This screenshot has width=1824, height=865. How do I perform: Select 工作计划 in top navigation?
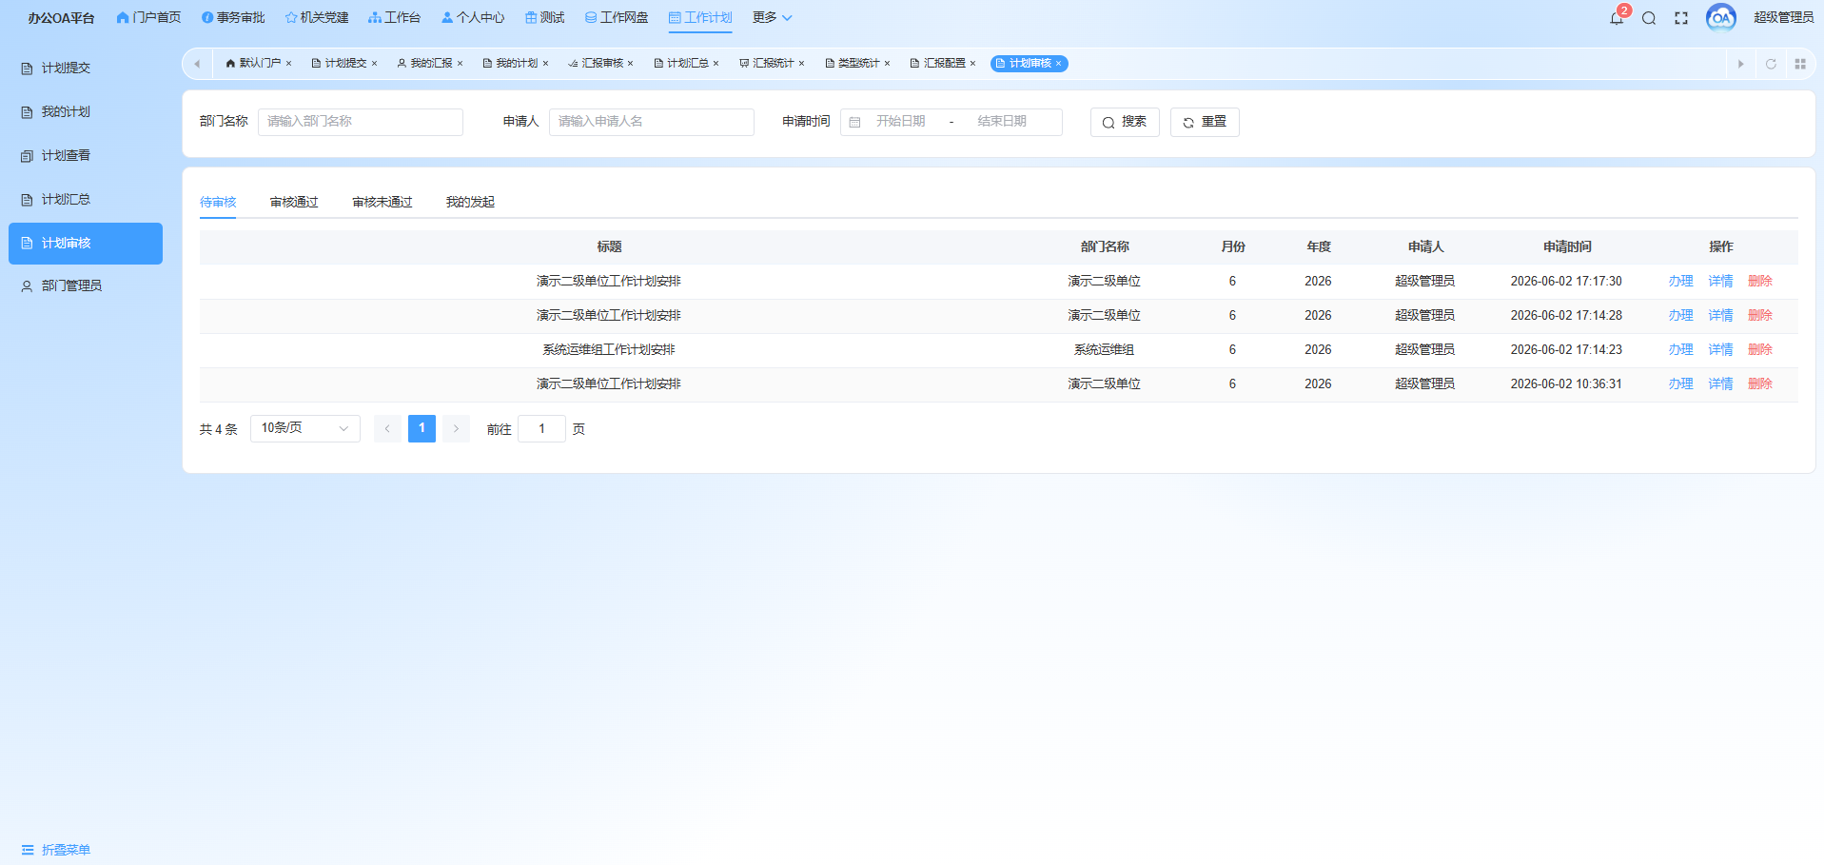click(x=700, y=17)
